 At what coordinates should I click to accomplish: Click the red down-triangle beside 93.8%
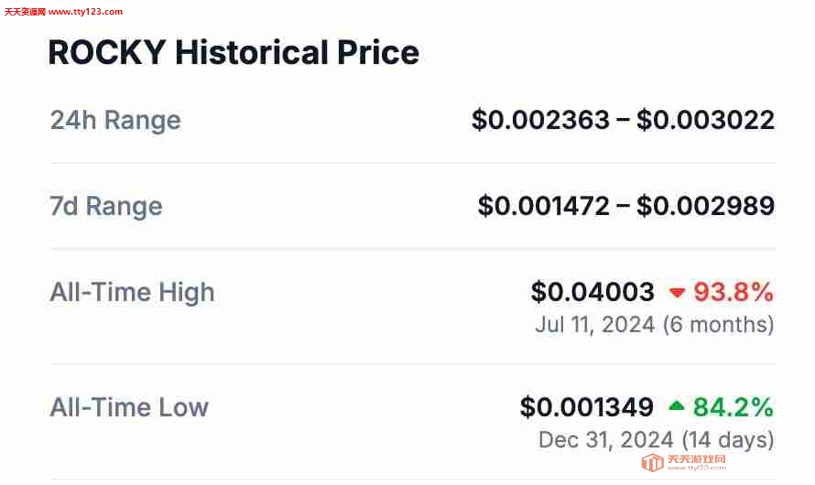tap(677, 293)
